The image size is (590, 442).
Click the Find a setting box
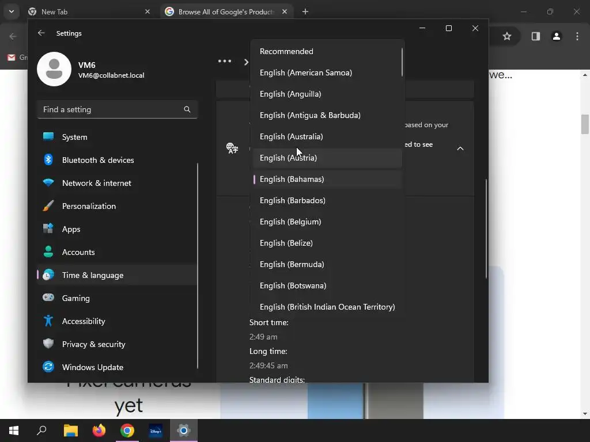(118, 109)
